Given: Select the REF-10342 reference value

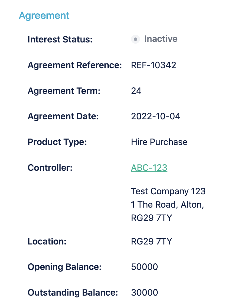Looking at the screenshot, I should pos(154,65).
